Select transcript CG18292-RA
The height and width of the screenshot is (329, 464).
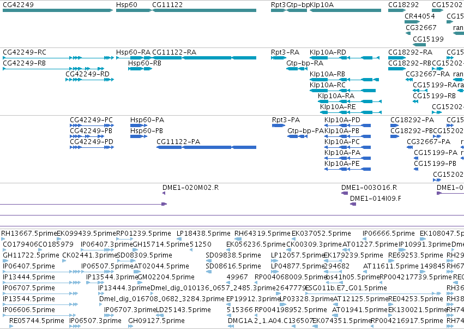point(397,58)
